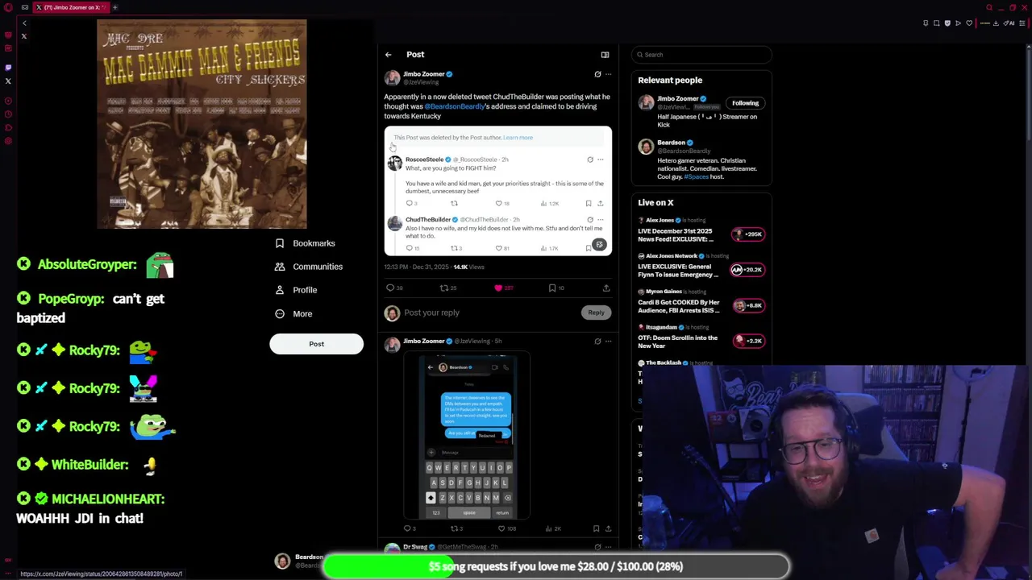Open more options on Jimbo Zoomer's main post

click(x=608, y=74)
